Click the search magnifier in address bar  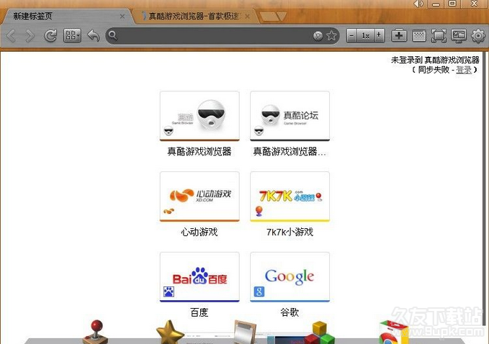[x=113, y=35]
